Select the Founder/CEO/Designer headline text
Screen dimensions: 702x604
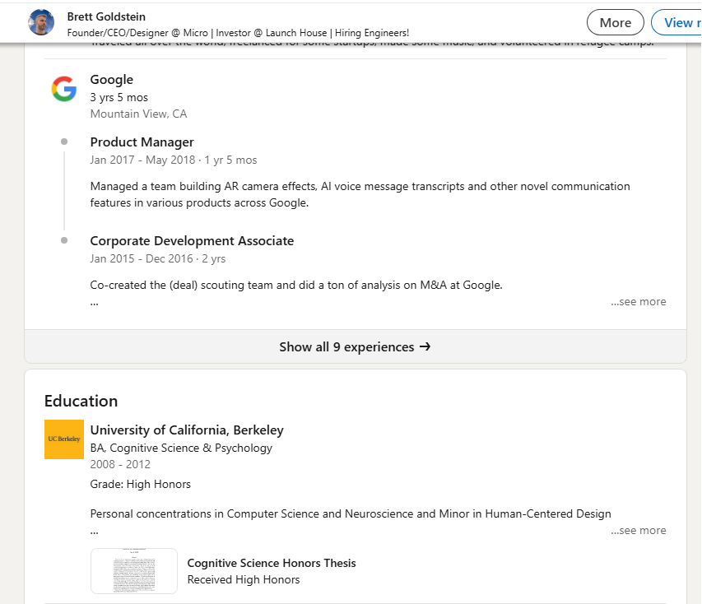[238, 33]
